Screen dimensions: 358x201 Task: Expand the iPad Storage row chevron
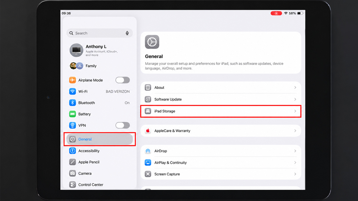pos(295,111)
